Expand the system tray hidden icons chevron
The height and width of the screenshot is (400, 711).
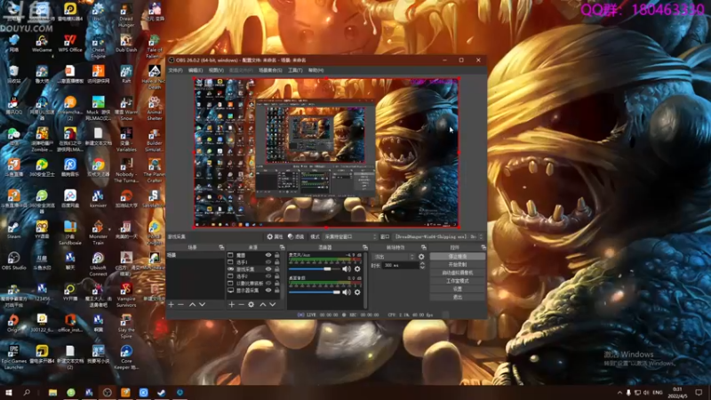pyautogui.click(x=619, y=393)
